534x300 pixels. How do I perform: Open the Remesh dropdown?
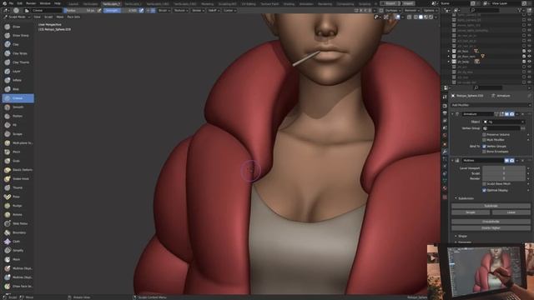[x=411, y=11]
